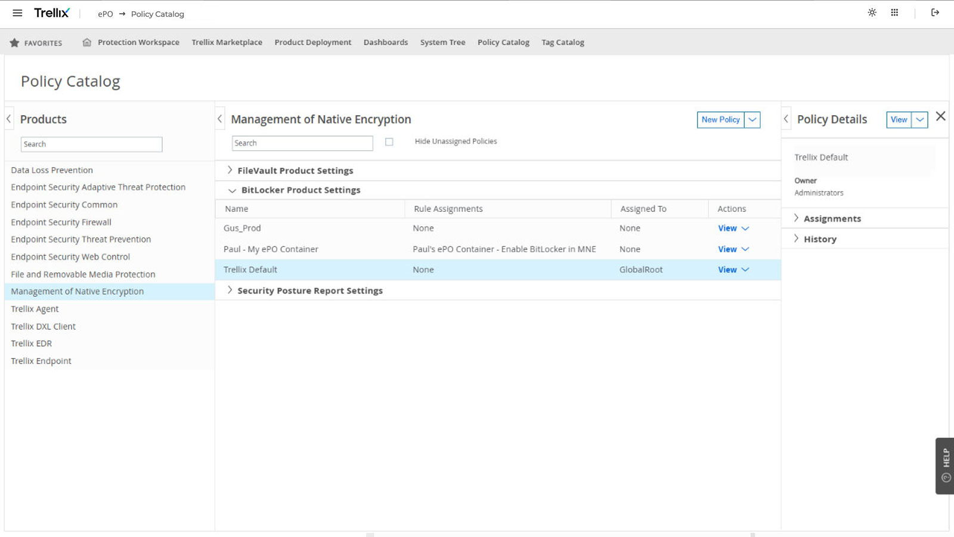Select Trellix Endpoint product
Image resolution: width=954 pixels, height=537 pixels.
[x=41, y=361]
